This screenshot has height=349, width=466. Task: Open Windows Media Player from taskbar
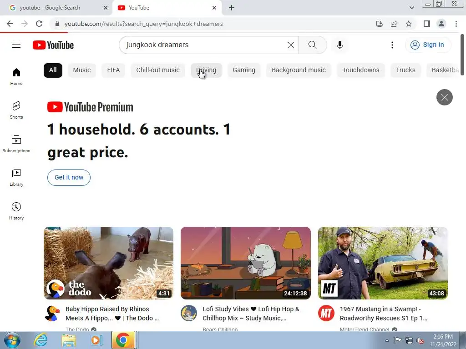96,340
